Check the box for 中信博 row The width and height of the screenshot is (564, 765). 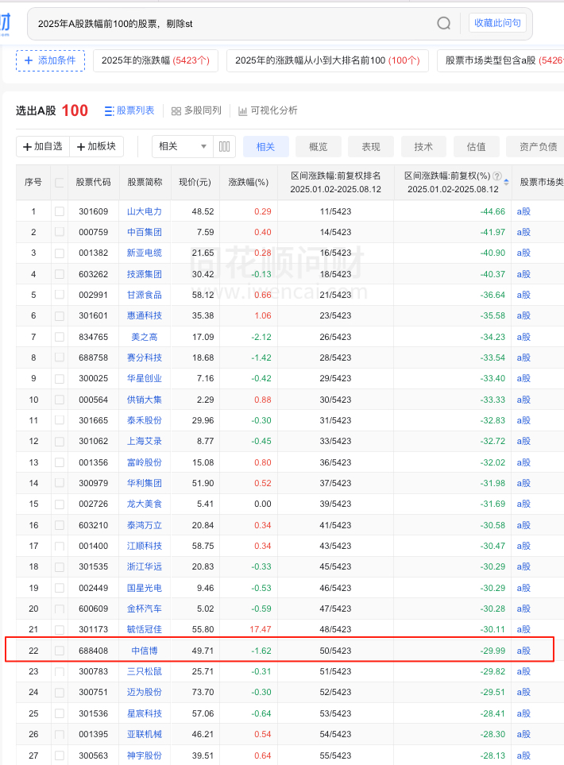tap(60, 651)
